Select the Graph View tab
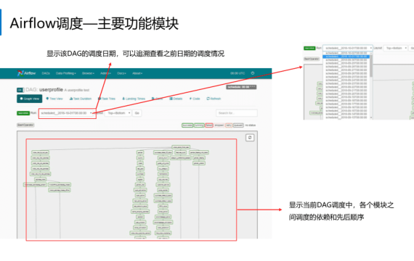 [x=29, y=99]
